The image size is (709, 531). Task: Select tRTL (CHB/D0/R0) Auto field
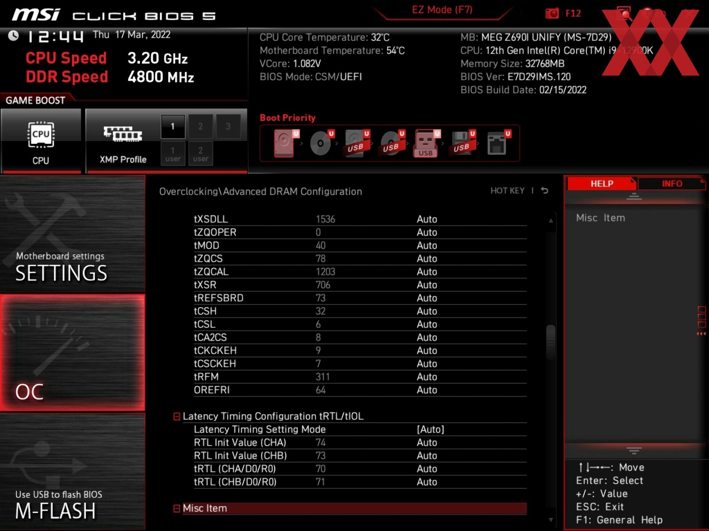427,482
